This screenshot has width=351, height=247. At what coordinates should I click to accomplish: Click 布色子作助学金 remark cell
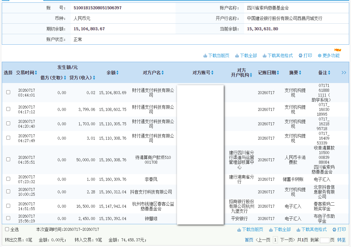click(x=324, y=219)
